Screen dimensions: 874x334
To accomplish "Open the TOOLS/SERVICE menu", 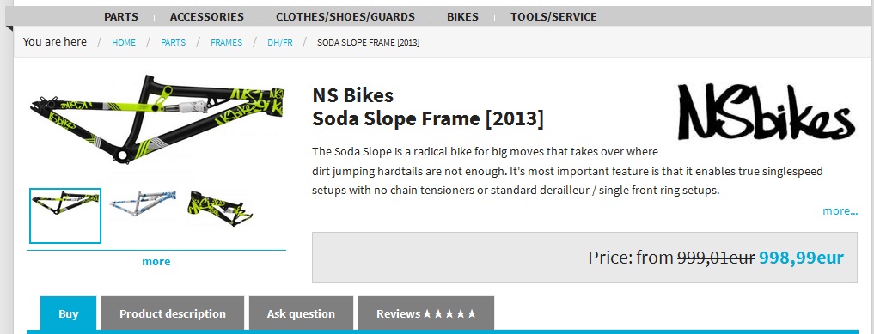I will click(x=553, y=16).
